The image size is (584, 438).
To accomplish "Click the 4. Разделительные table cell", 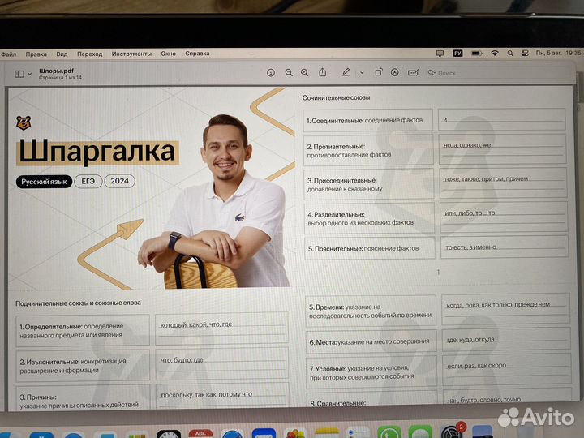I will 370,218.
